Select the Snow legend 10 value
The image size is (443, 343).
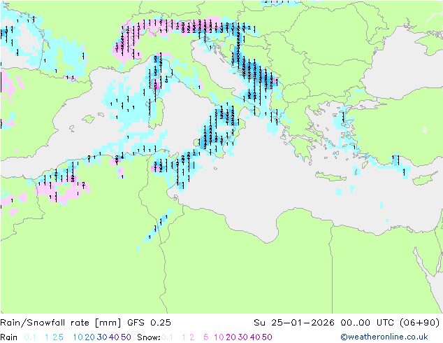pyautogui.click(x=219, y=337)
